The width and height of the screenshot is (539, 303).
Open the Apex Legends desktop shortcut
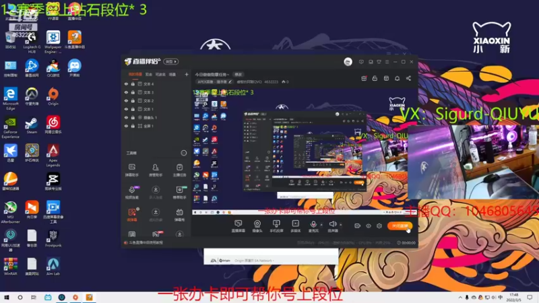tap(53, 156)
